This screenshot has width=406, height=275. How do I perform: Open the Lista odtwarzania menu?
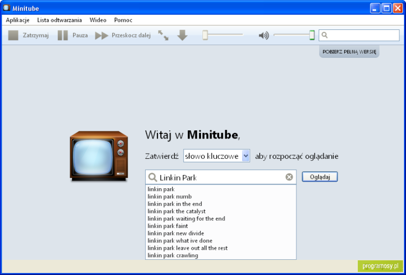pos(59,20)
